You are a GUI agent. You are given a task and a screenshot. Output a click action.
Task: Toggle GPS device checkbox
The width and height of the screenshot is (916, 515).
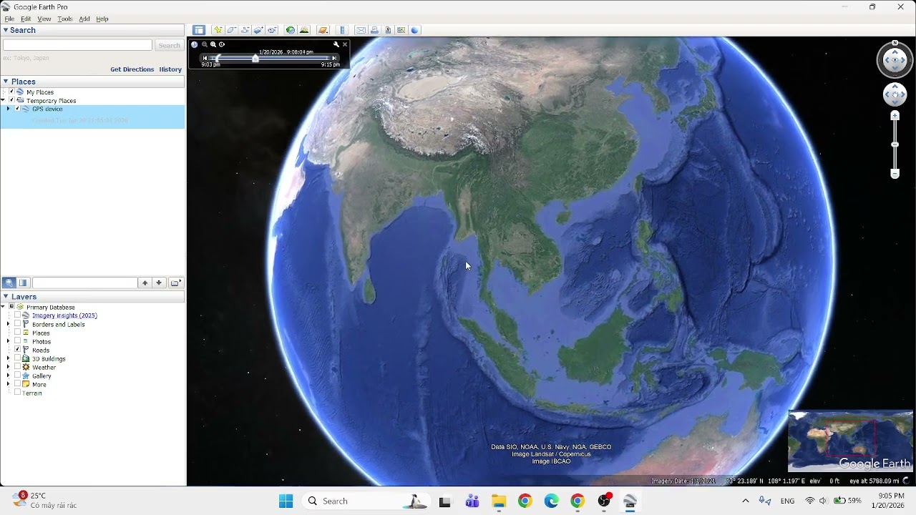point(17,109)
